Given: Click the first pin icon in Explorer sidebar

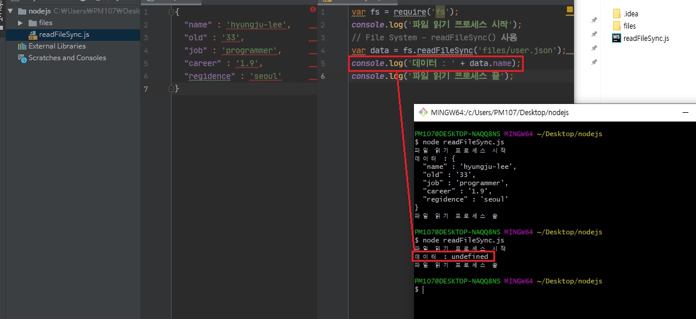Looking at the screenshot, I should pyautogui.click(x=594, y=20).
